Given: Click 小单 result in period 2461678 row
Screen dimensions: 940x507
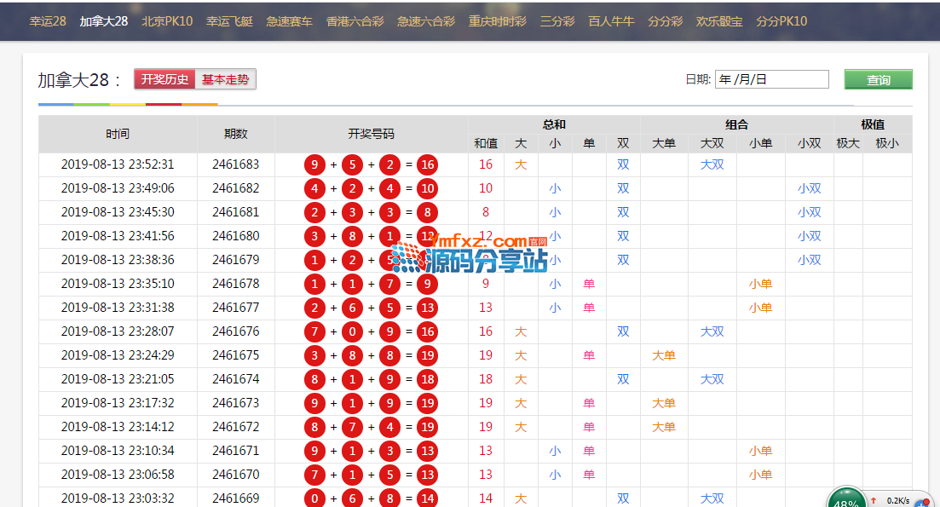Looking at the screenshot, I should tap(760, 285).
